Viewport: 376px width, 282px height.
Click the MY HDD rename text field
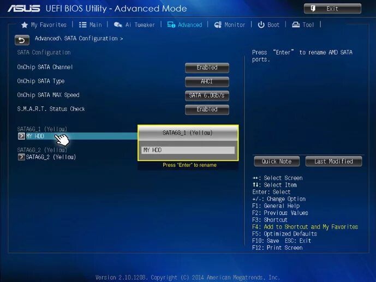(188, 150)
